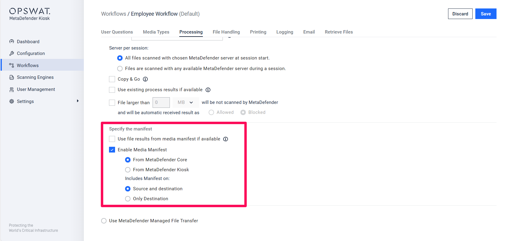Go to the File Handling tab

(226, 32)
